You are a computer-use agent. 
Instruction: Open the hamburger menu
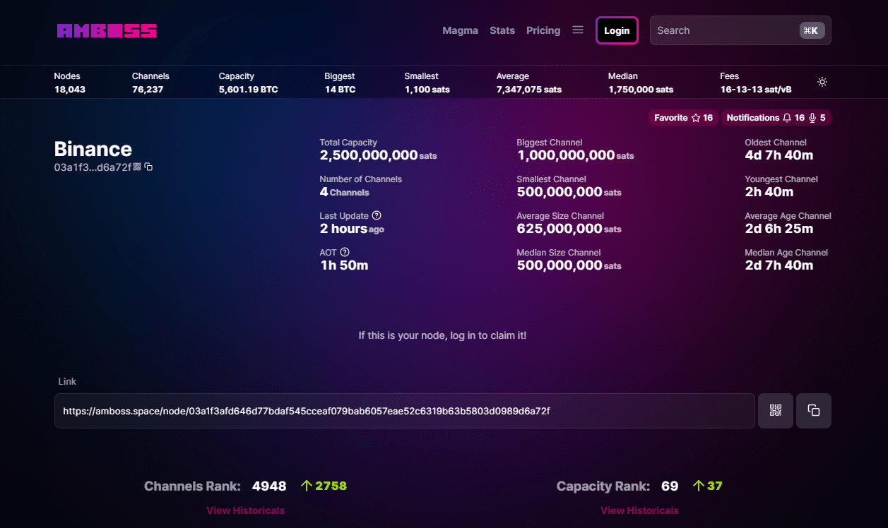(x=577, y=30)
